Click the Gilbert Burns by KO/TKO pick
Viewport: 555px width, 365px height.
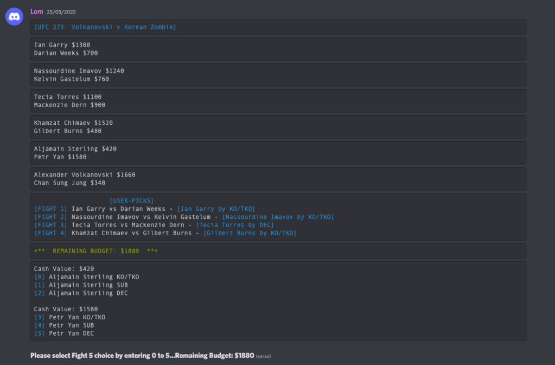coord(250,233)
